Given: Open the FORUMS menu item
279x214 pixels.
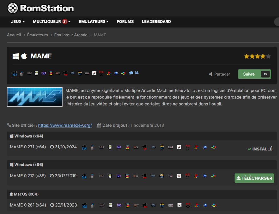Looking at the screenshot, I should (125, 21).
